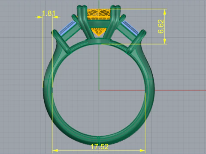Select the right blue baguette stone

pos(130,28)
